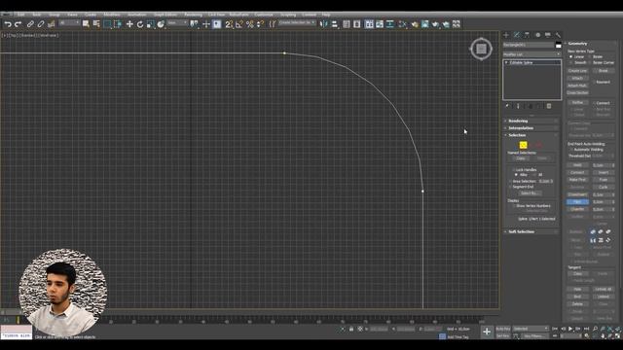Activate the Select and Move tool
623x350 pixels.
pos(129,24)
